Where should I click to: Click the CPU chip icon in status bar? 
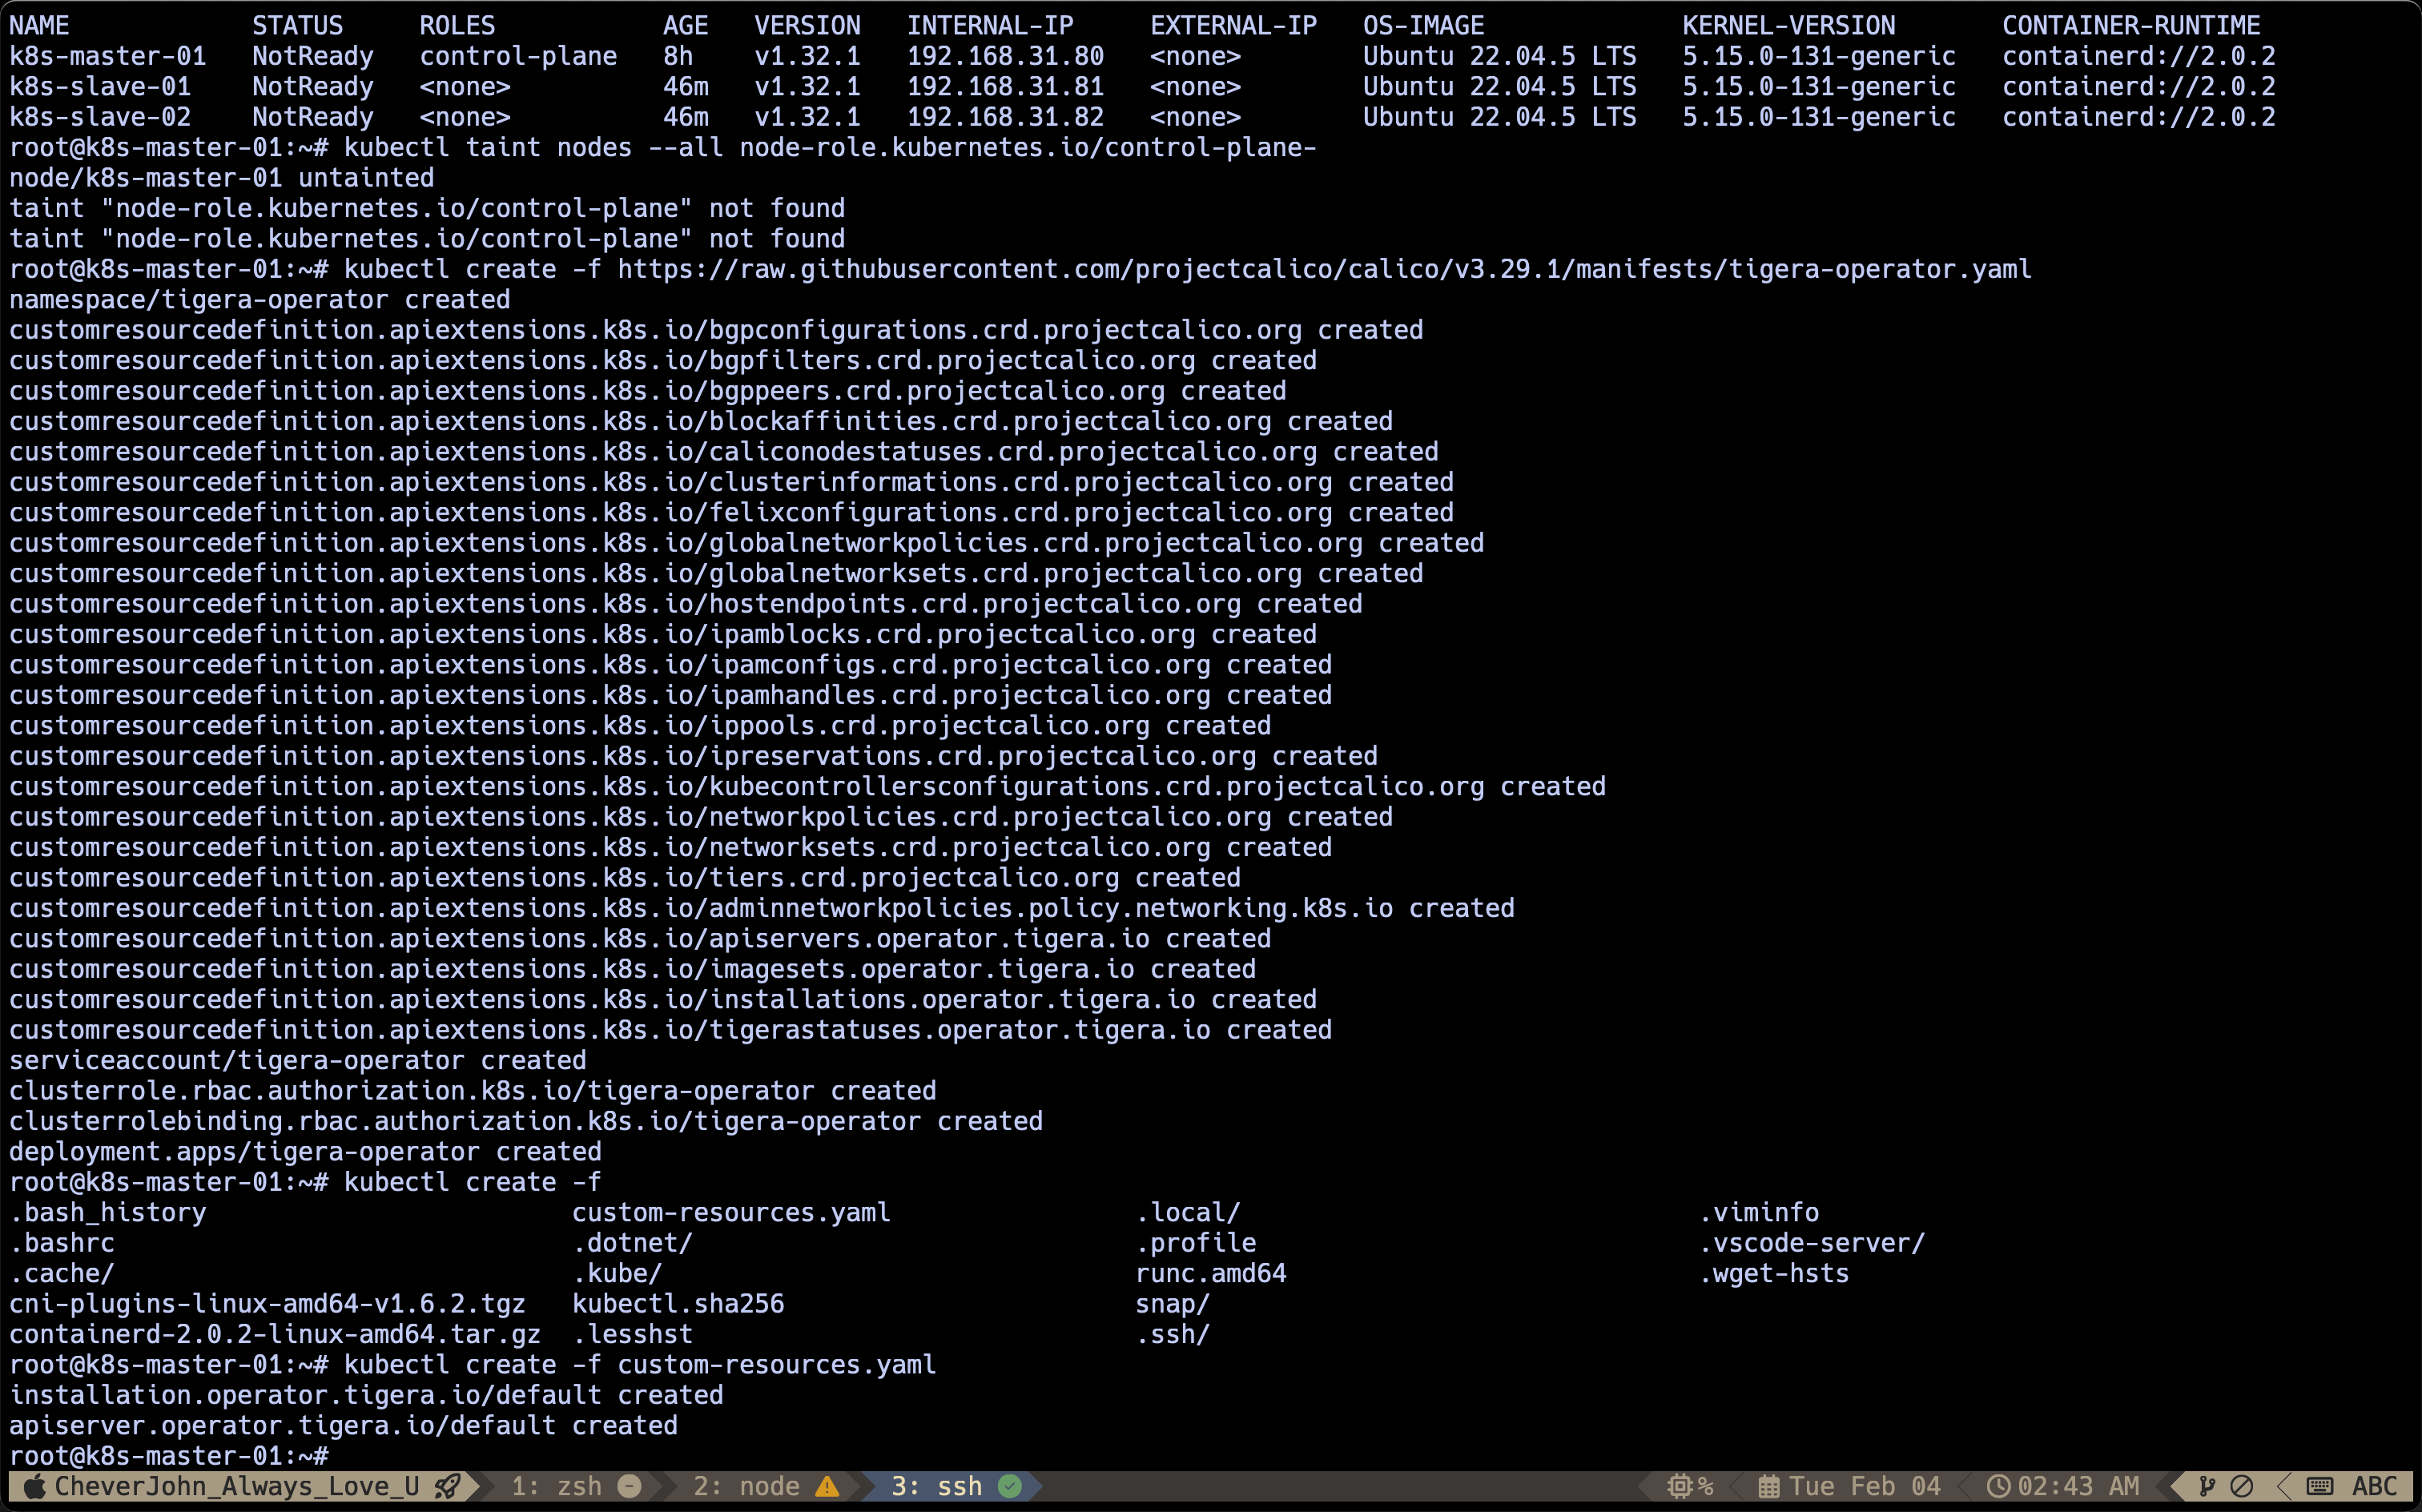click(x=1679, y=1486)
